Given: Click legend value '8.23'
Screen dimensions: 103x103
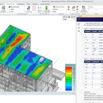Looking at the screenshot, I should coord(74,68).
